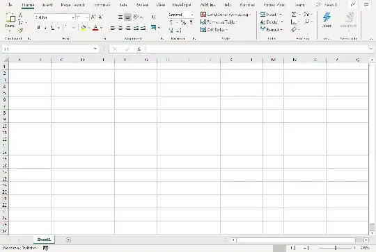
Task: Click the Find and Select icon
Action: pyautogui.click(x=306, y=22)
